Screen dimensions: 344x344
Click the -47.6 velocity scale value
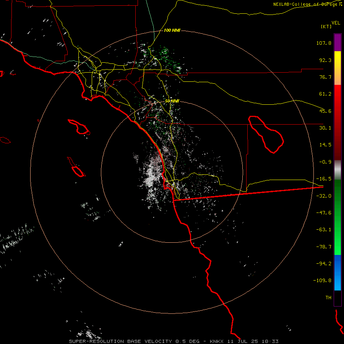click(324, 213)
